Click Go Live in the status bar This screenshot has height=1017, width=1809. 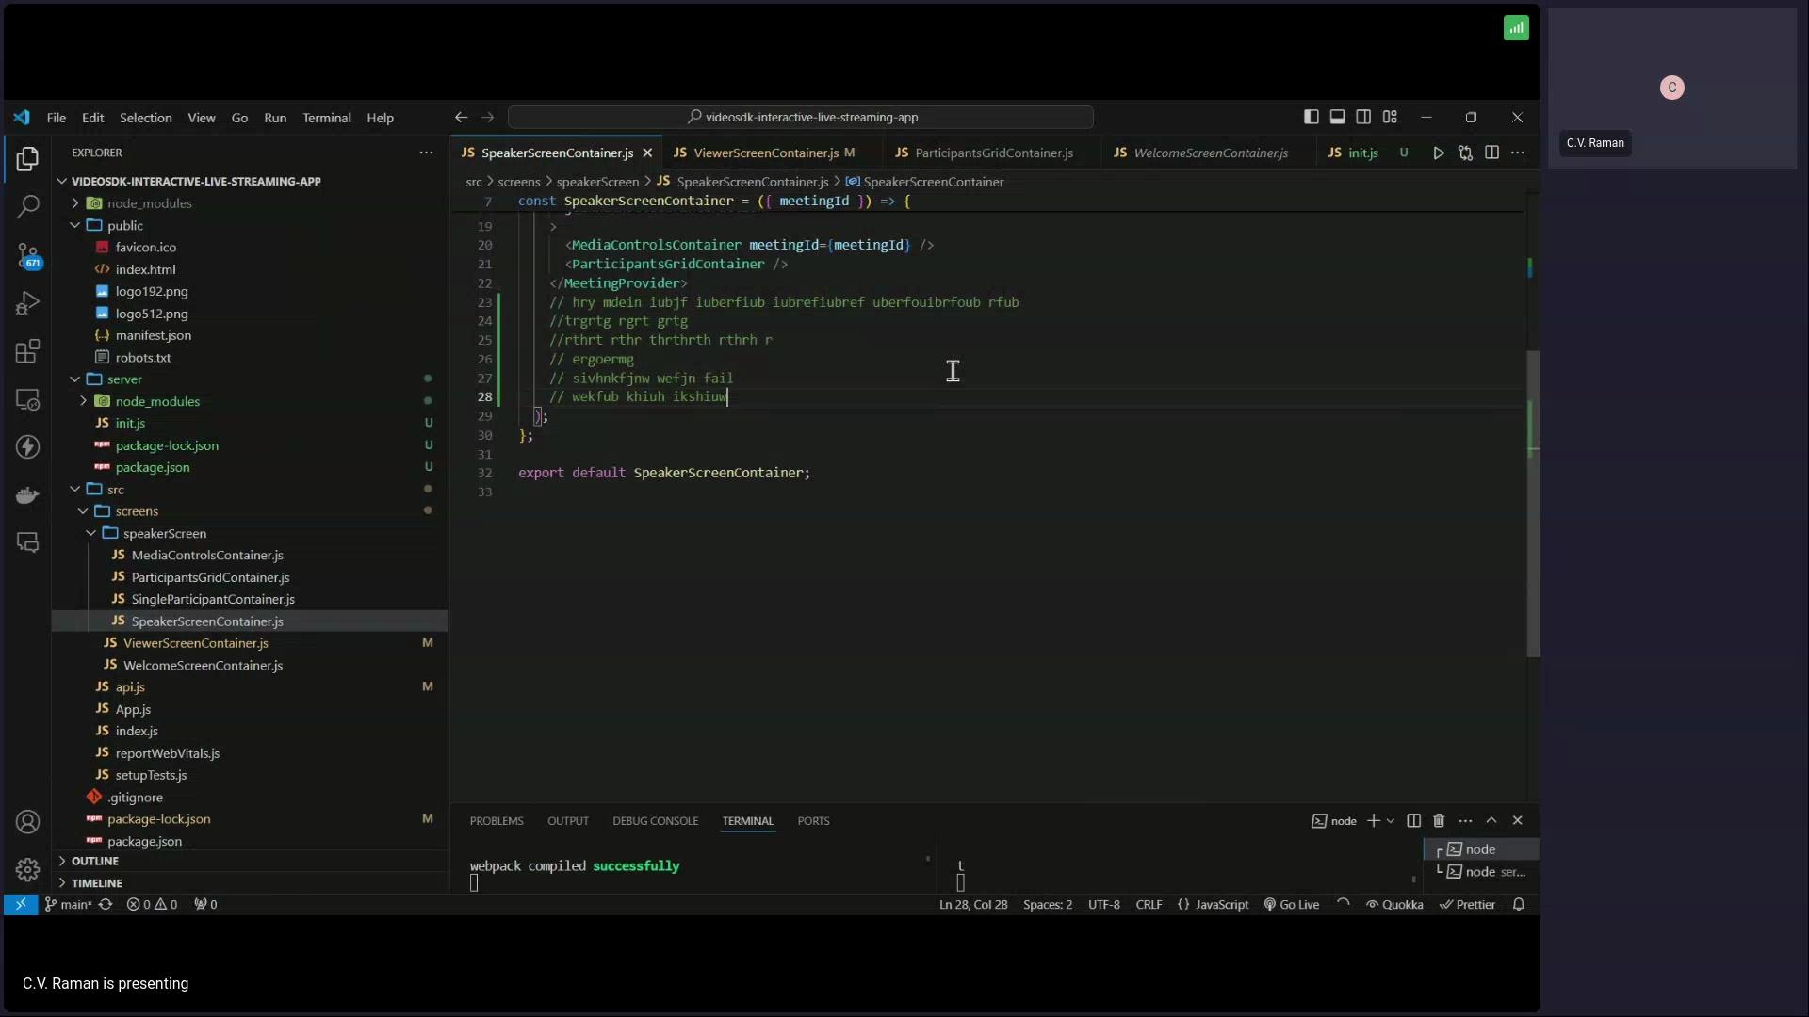click(1291, 905)
